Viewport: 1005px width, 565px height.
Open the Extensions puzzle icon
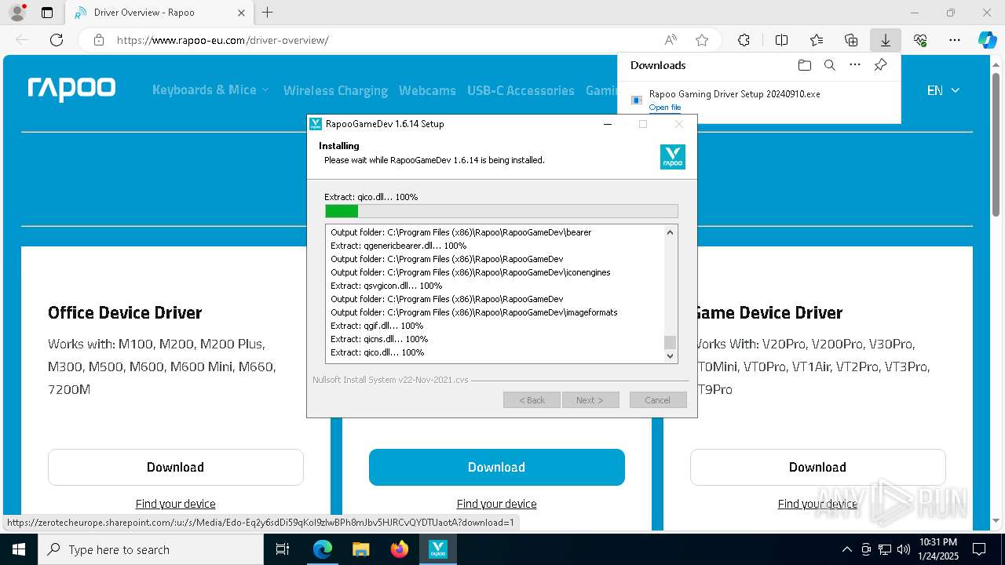point(744,40)
